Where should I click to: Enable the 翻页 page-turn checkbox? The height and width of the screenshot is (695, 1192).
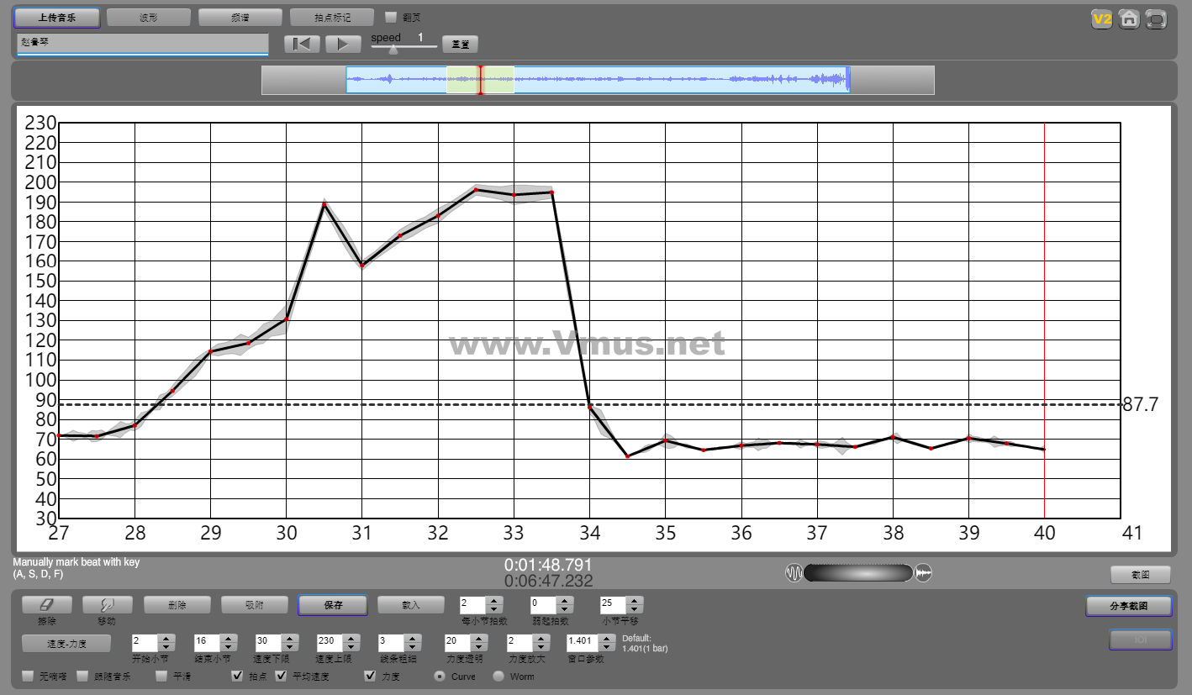pyautogui.click(x=391, y=17)
